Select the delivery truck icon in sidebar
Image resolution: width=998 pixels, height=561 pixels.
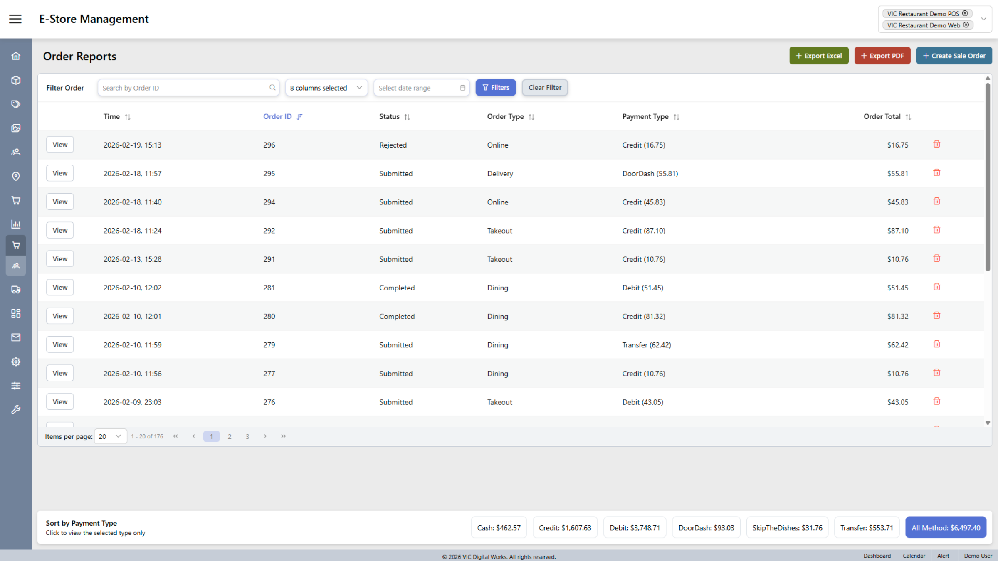[16, 290]
